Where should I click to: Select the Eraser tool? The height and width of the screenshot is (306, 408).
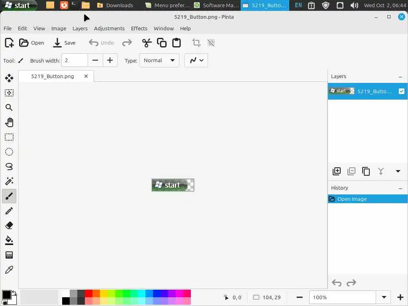tap(9, 226)
